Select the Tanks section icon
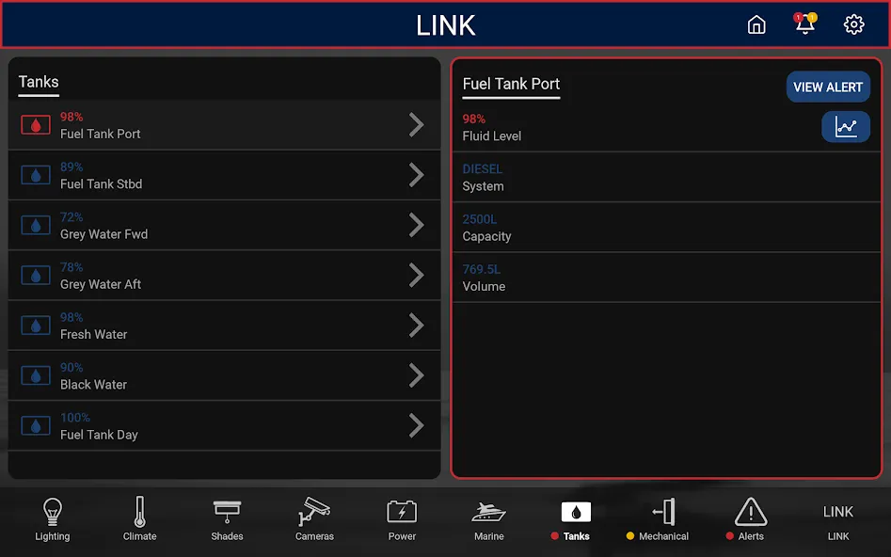The width and height of the screenshot is (891, 557). coord(576,512)
